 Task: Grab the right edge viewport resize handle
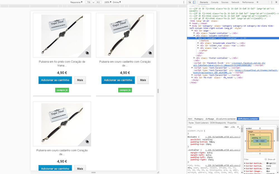158,91
